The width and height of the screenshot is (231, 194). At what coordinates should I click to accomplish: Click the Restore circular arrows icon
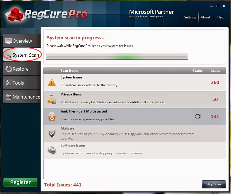point(9,69)
